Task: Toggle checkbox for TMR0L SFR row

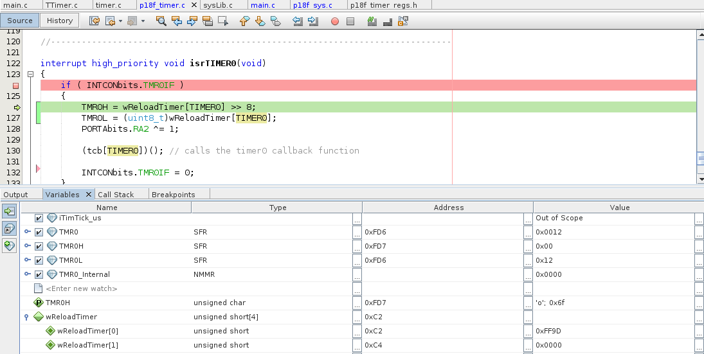Action: click(x=39, y=261)
